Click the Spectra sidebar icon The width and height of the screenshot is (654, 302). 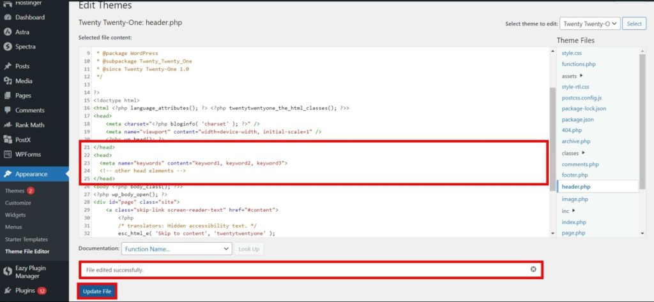click(7, 47)
